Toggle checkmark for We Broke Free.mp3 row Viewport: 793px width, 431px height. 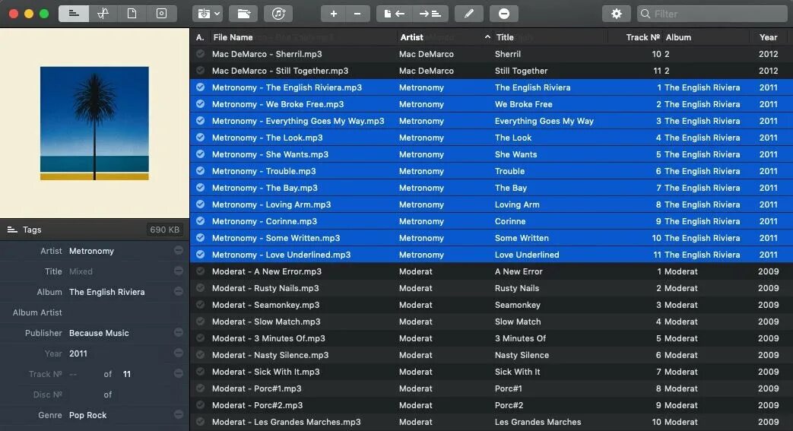point(200,103)
